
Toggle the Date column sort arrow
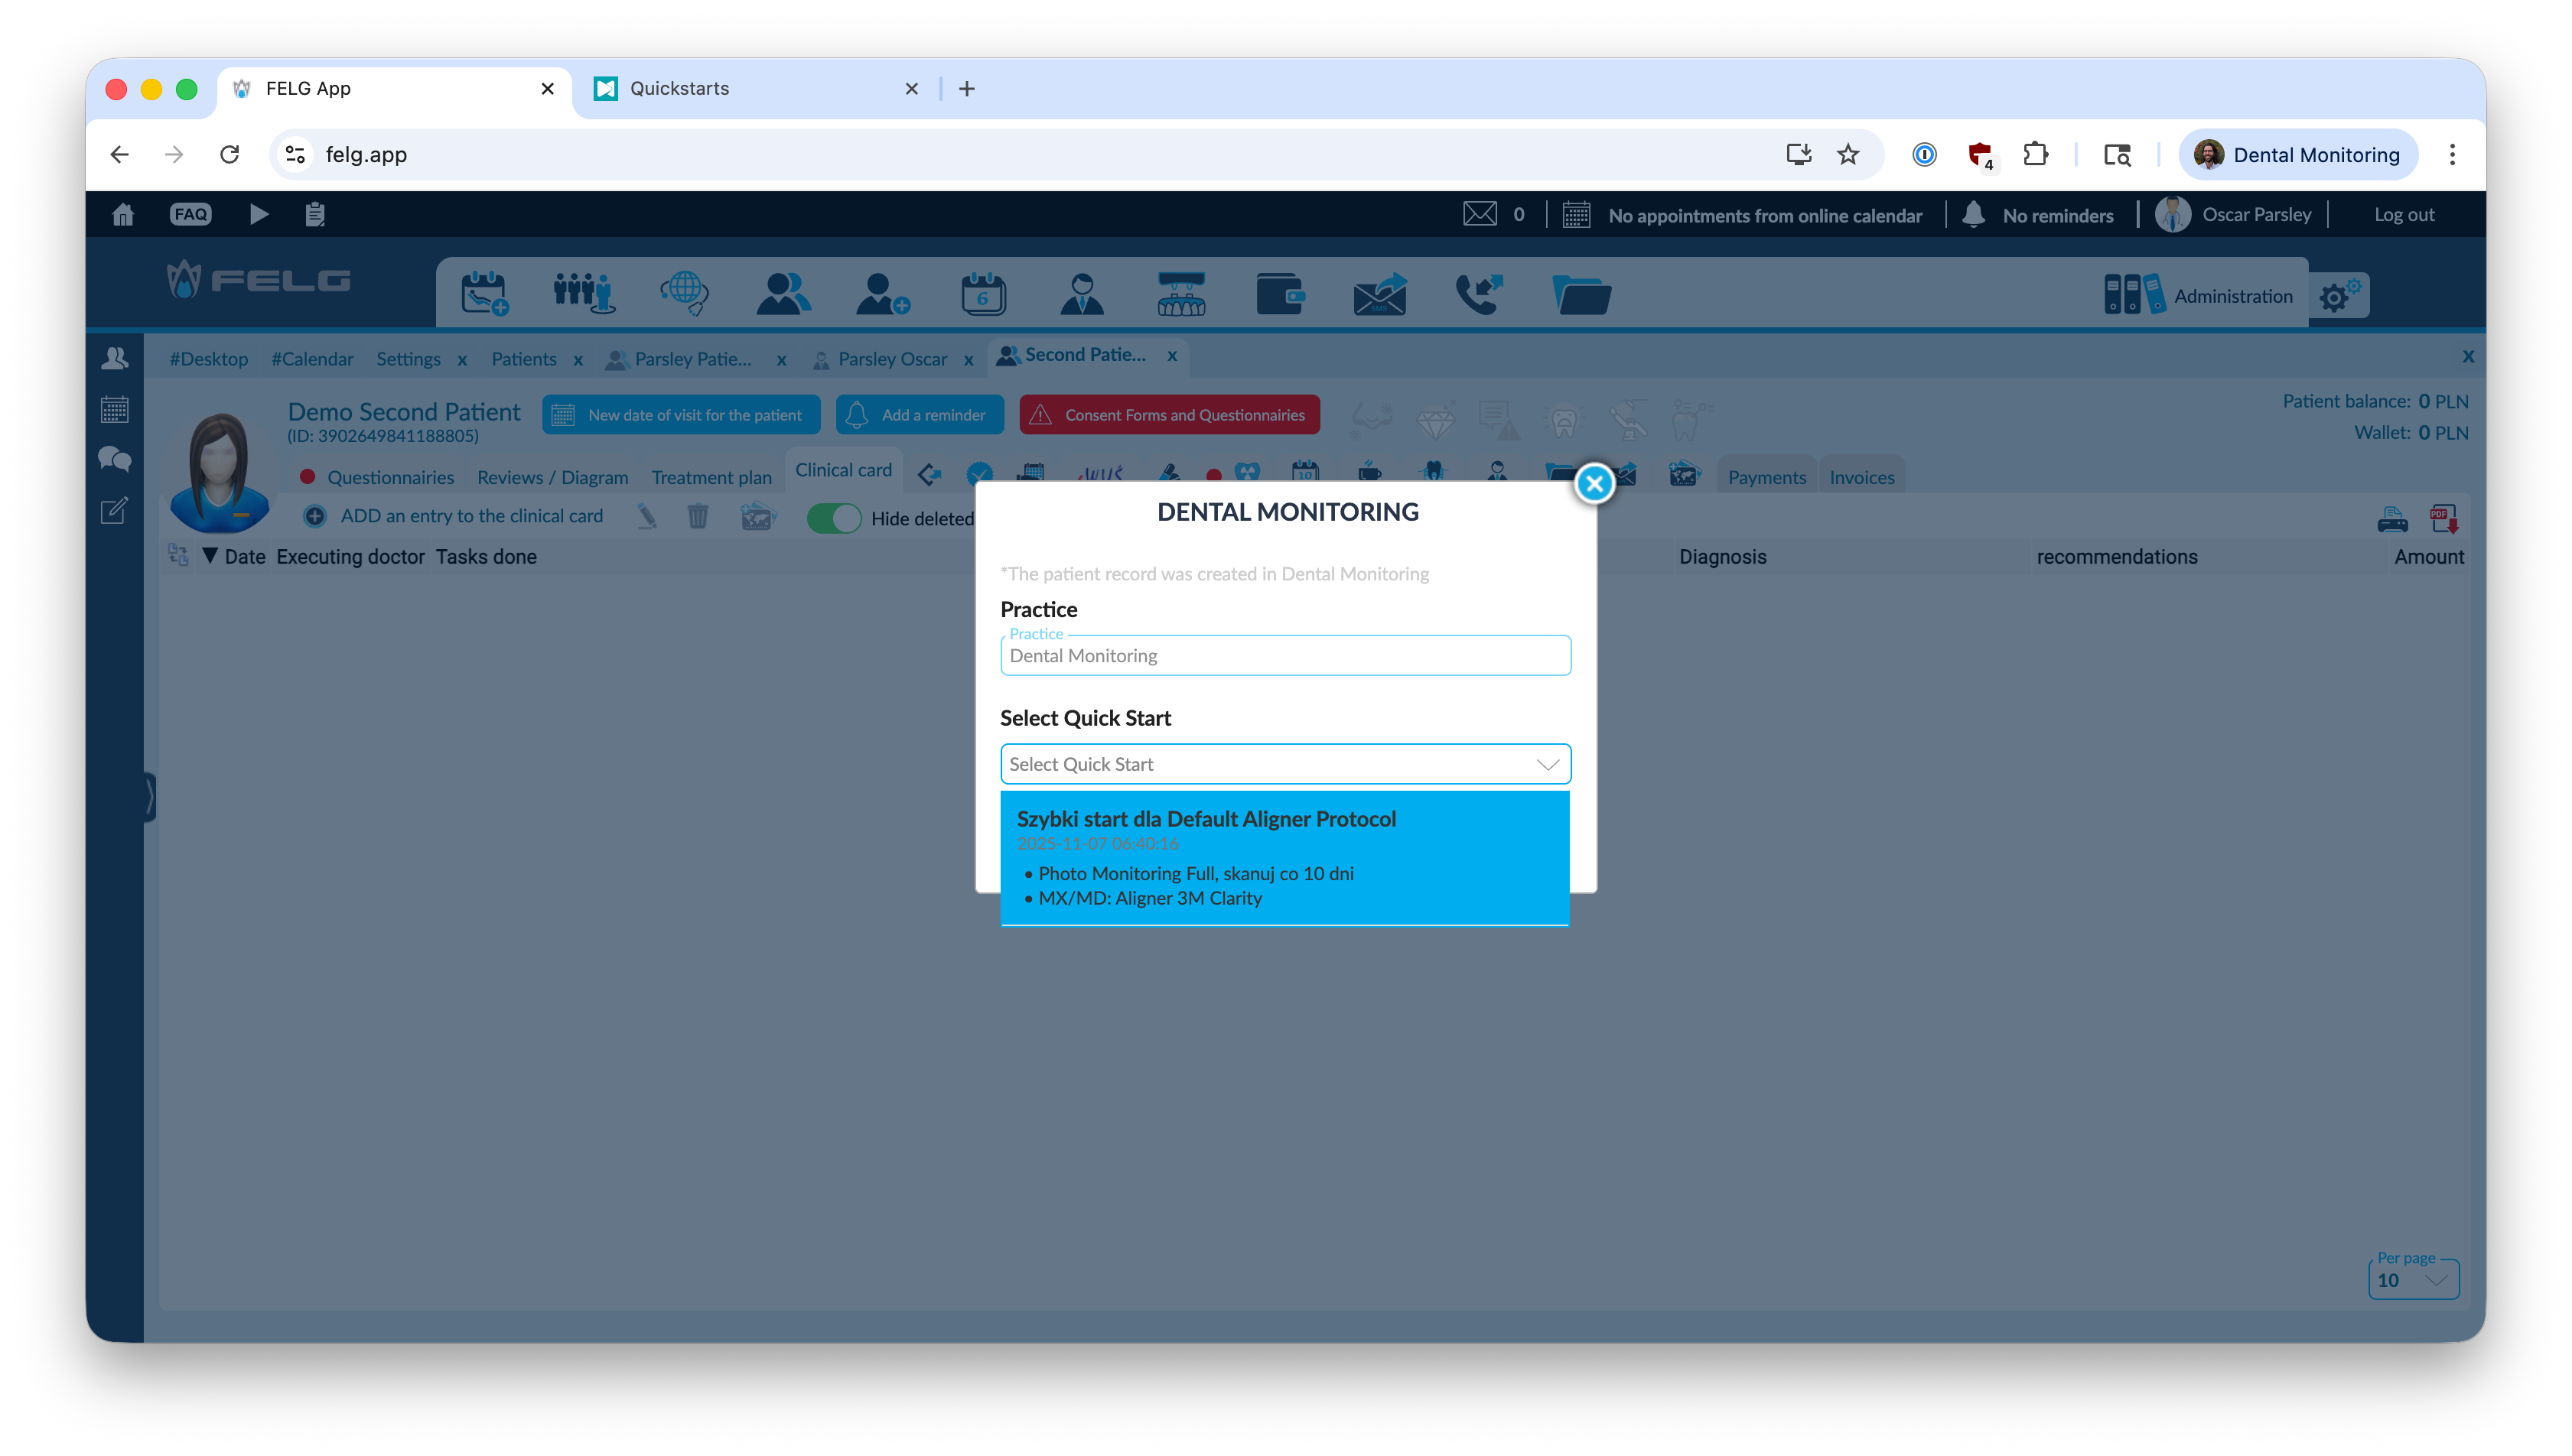[209, 556]
